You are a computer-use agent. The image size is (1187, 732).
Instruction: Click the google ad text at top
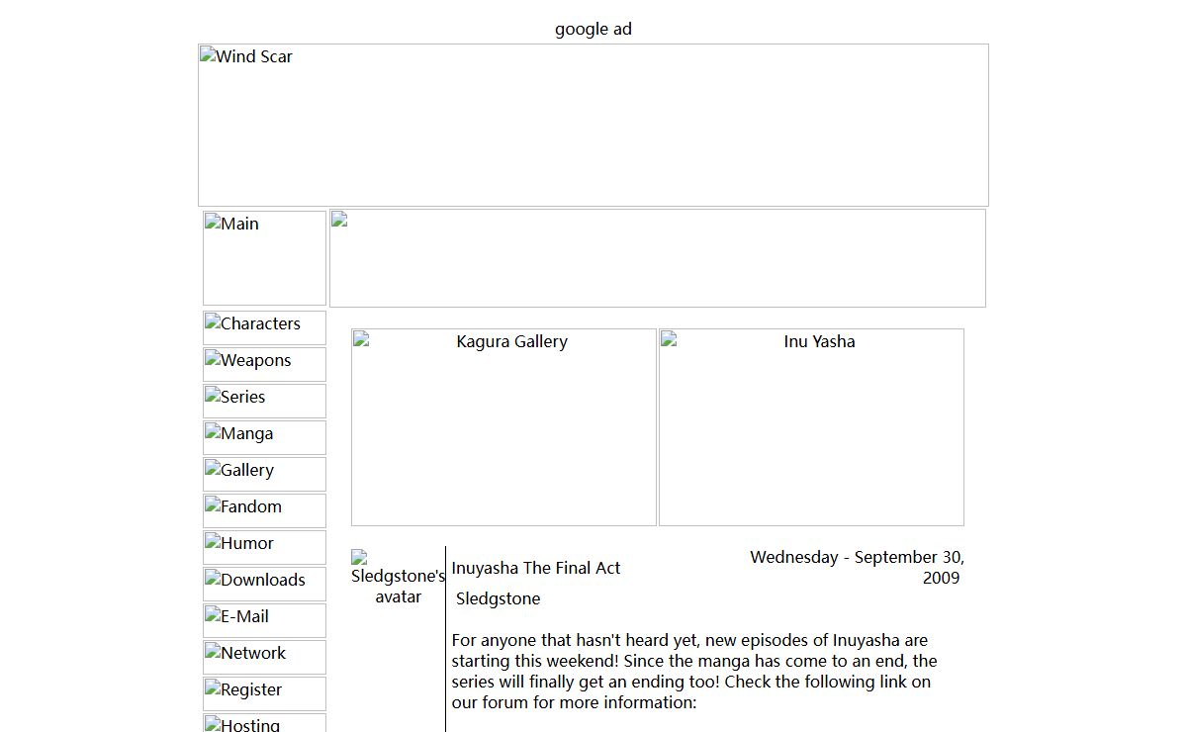coord(593,29)
